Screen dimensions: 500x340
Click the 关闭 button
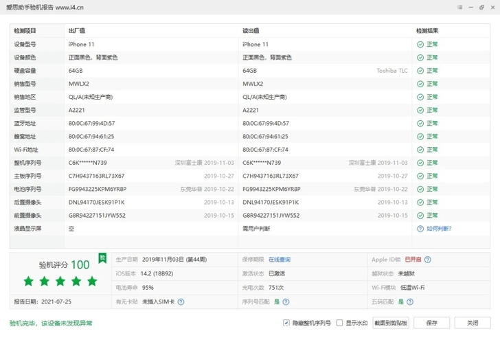point(473,323)
